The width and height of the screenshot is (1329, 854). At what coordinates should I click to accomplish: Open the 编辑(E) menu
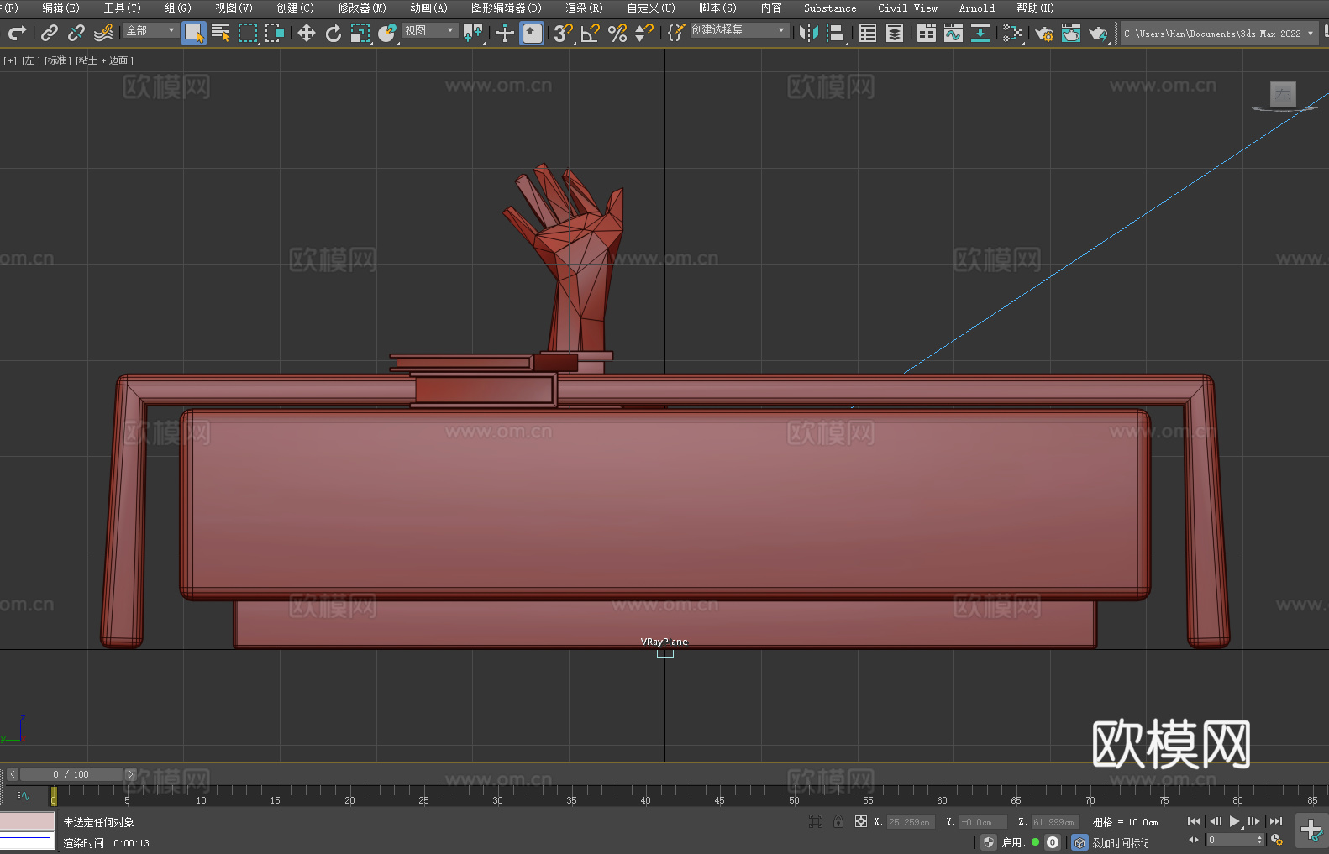pyautogui.click(x=60, y=8)
